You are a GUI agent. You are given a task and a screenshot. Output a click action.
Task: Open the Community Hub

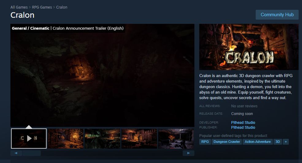tap(277, 15)
